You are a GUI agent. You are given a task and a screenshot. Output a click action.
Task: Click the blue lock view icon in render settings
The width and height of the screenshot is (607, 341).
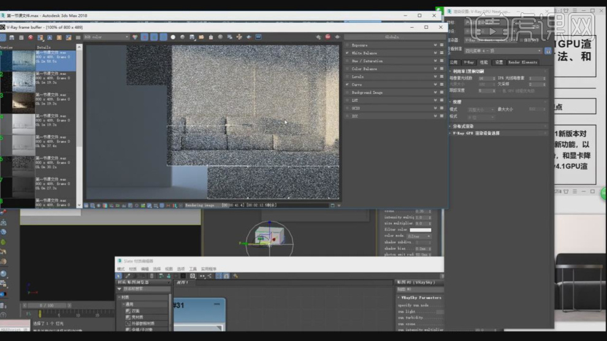(x=548, y=51)
